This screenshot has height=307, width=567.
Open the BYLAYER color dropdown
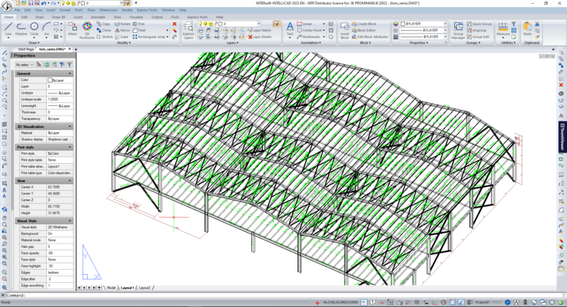tap(445, 24)
